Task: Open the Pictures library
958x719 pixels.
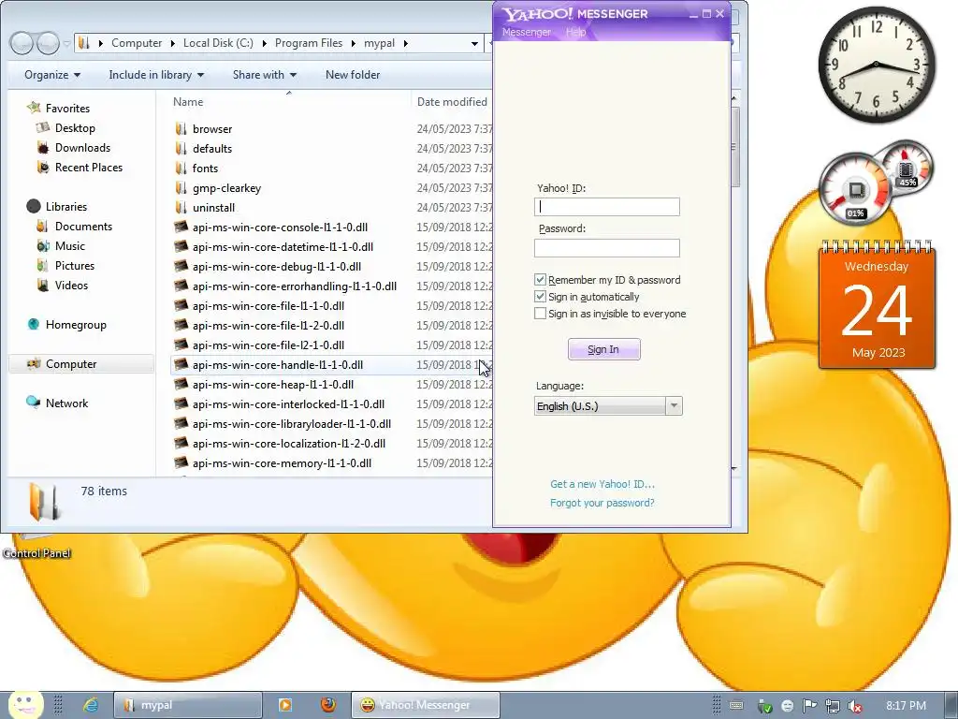Action: pos(75,265)
